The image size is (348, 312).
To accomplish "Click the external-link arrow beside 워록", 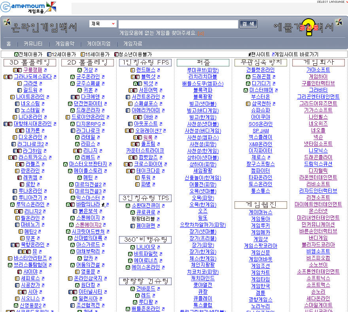I will pyautogui.click(x=156, y=137).
